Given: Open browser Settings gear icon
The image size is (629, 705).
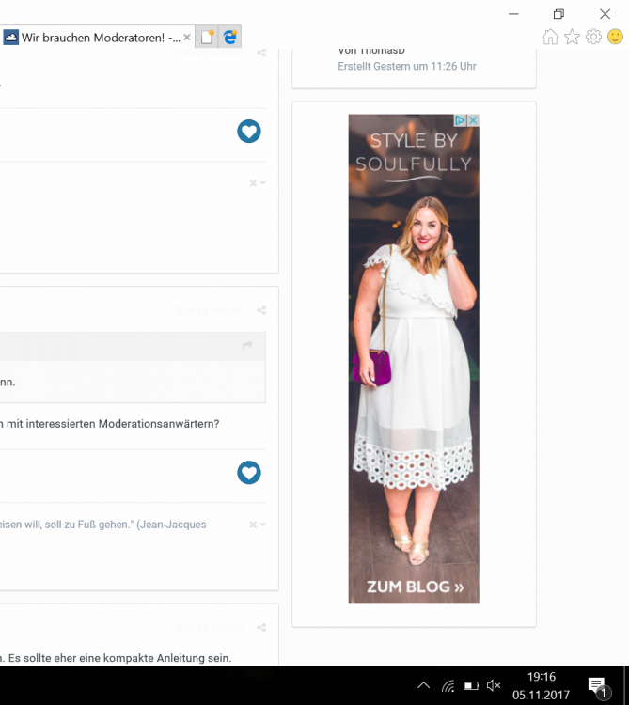Looking at the screenshot, I should click(593, 37).
